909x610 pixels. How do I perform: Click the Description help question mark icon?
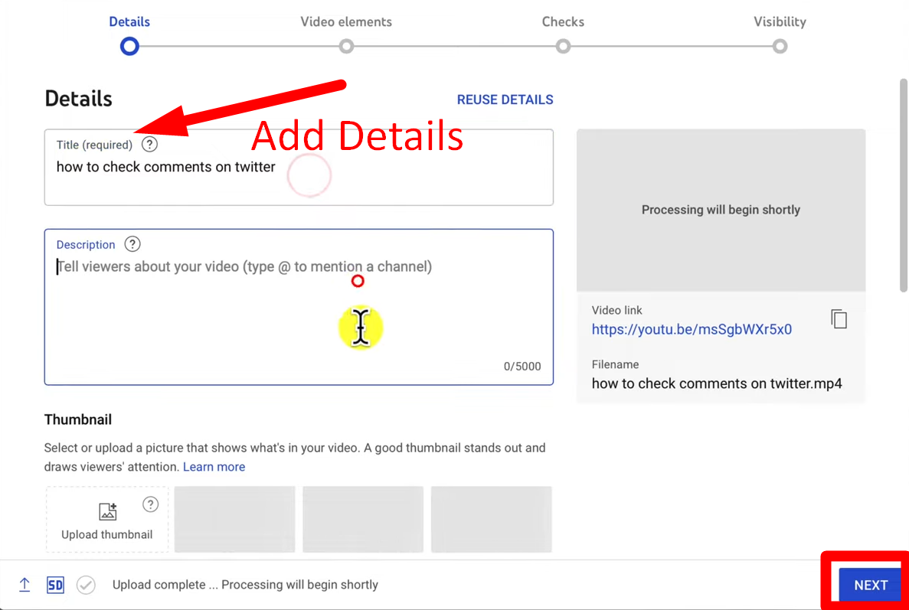tap(132, 244)
